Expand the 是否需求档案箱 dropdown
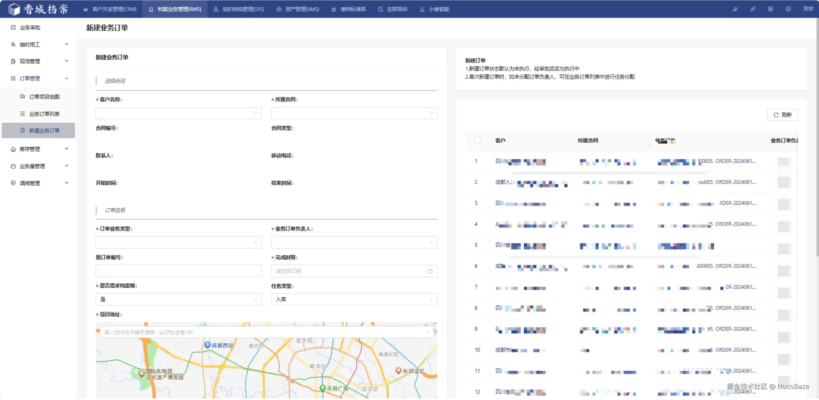819x400 pixels. point(178,300)
